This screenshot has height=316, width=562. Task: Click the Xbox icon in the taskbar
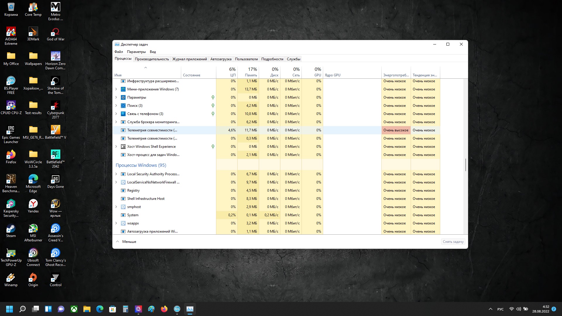[74, 309]
